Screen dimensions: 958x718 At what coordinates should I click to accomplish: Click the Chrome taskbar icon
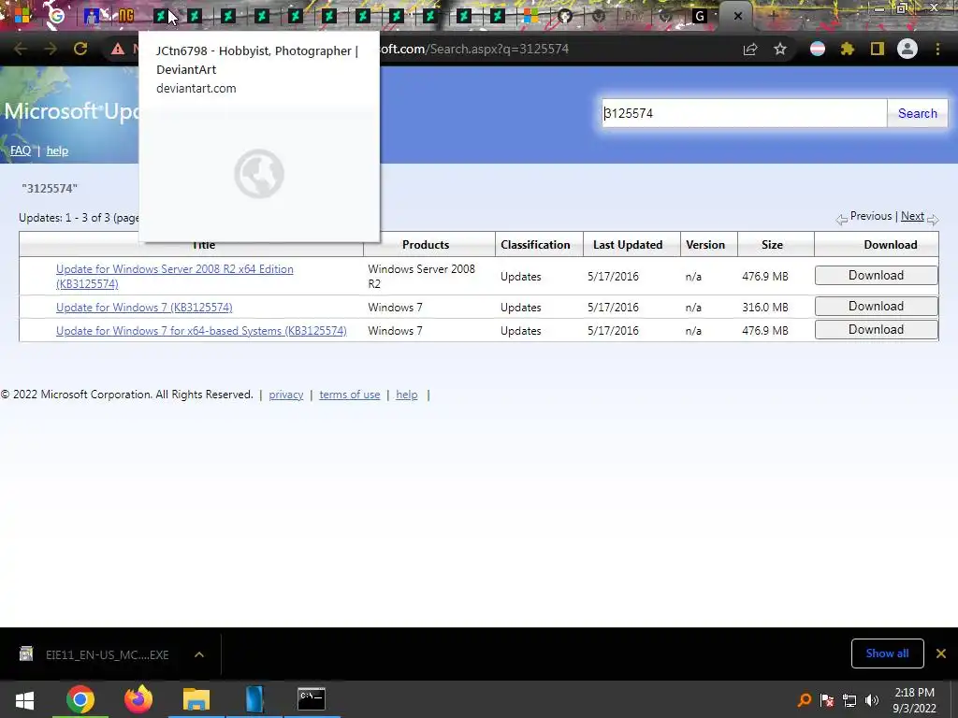click(80, 699)
